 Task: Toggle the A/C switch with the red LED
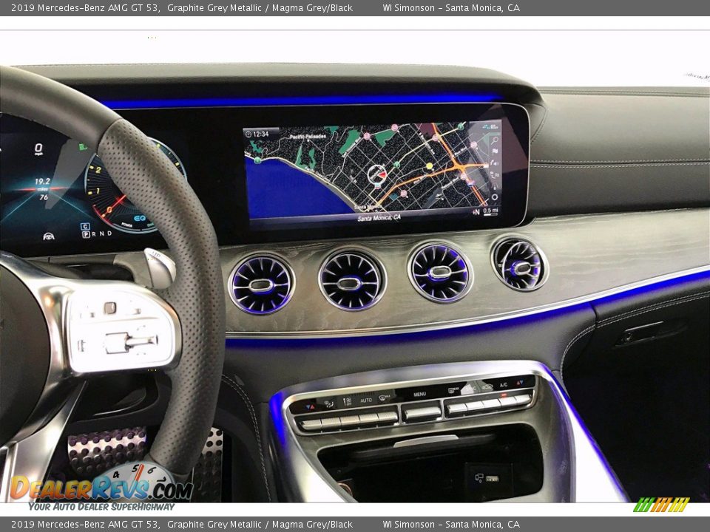point(504,385)
